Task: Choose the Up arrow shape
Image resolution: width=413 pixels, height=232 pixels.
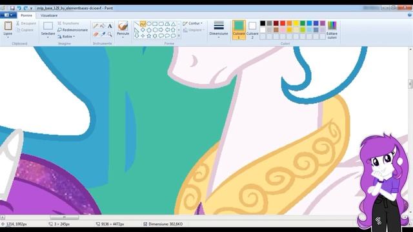Action: (173, 30)
